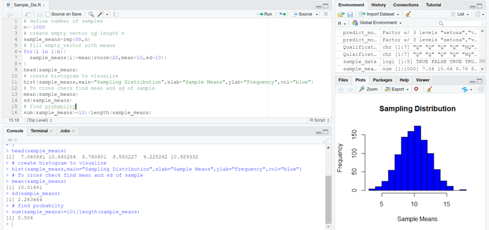This screenshot has height=230, width=489.
Task: Re-run previous code region icon
Action: click(x=282, y=14)
